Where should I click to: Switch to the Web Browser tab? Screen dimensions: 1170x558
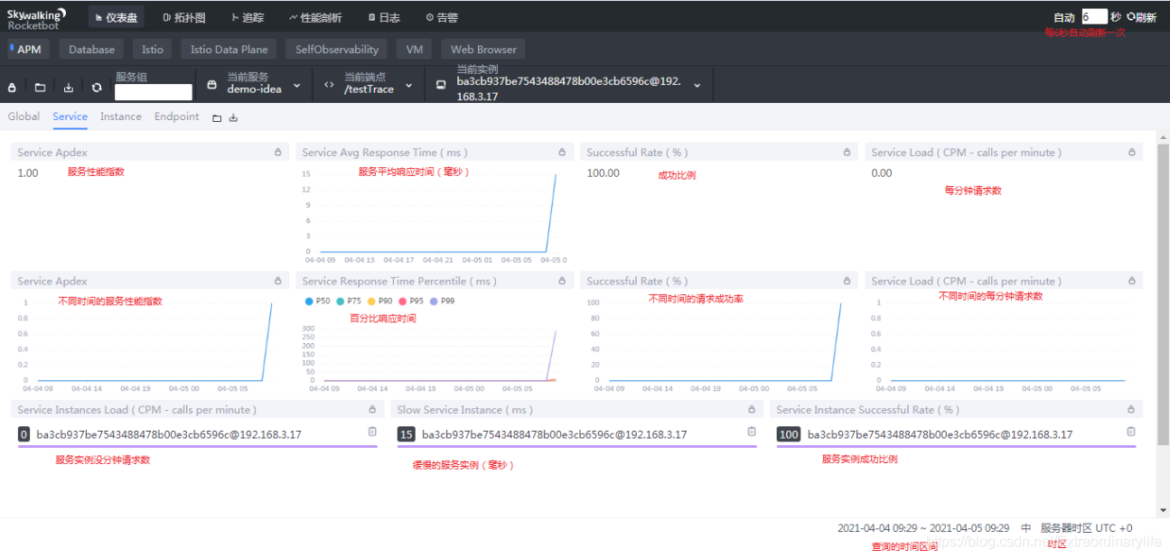483,50
